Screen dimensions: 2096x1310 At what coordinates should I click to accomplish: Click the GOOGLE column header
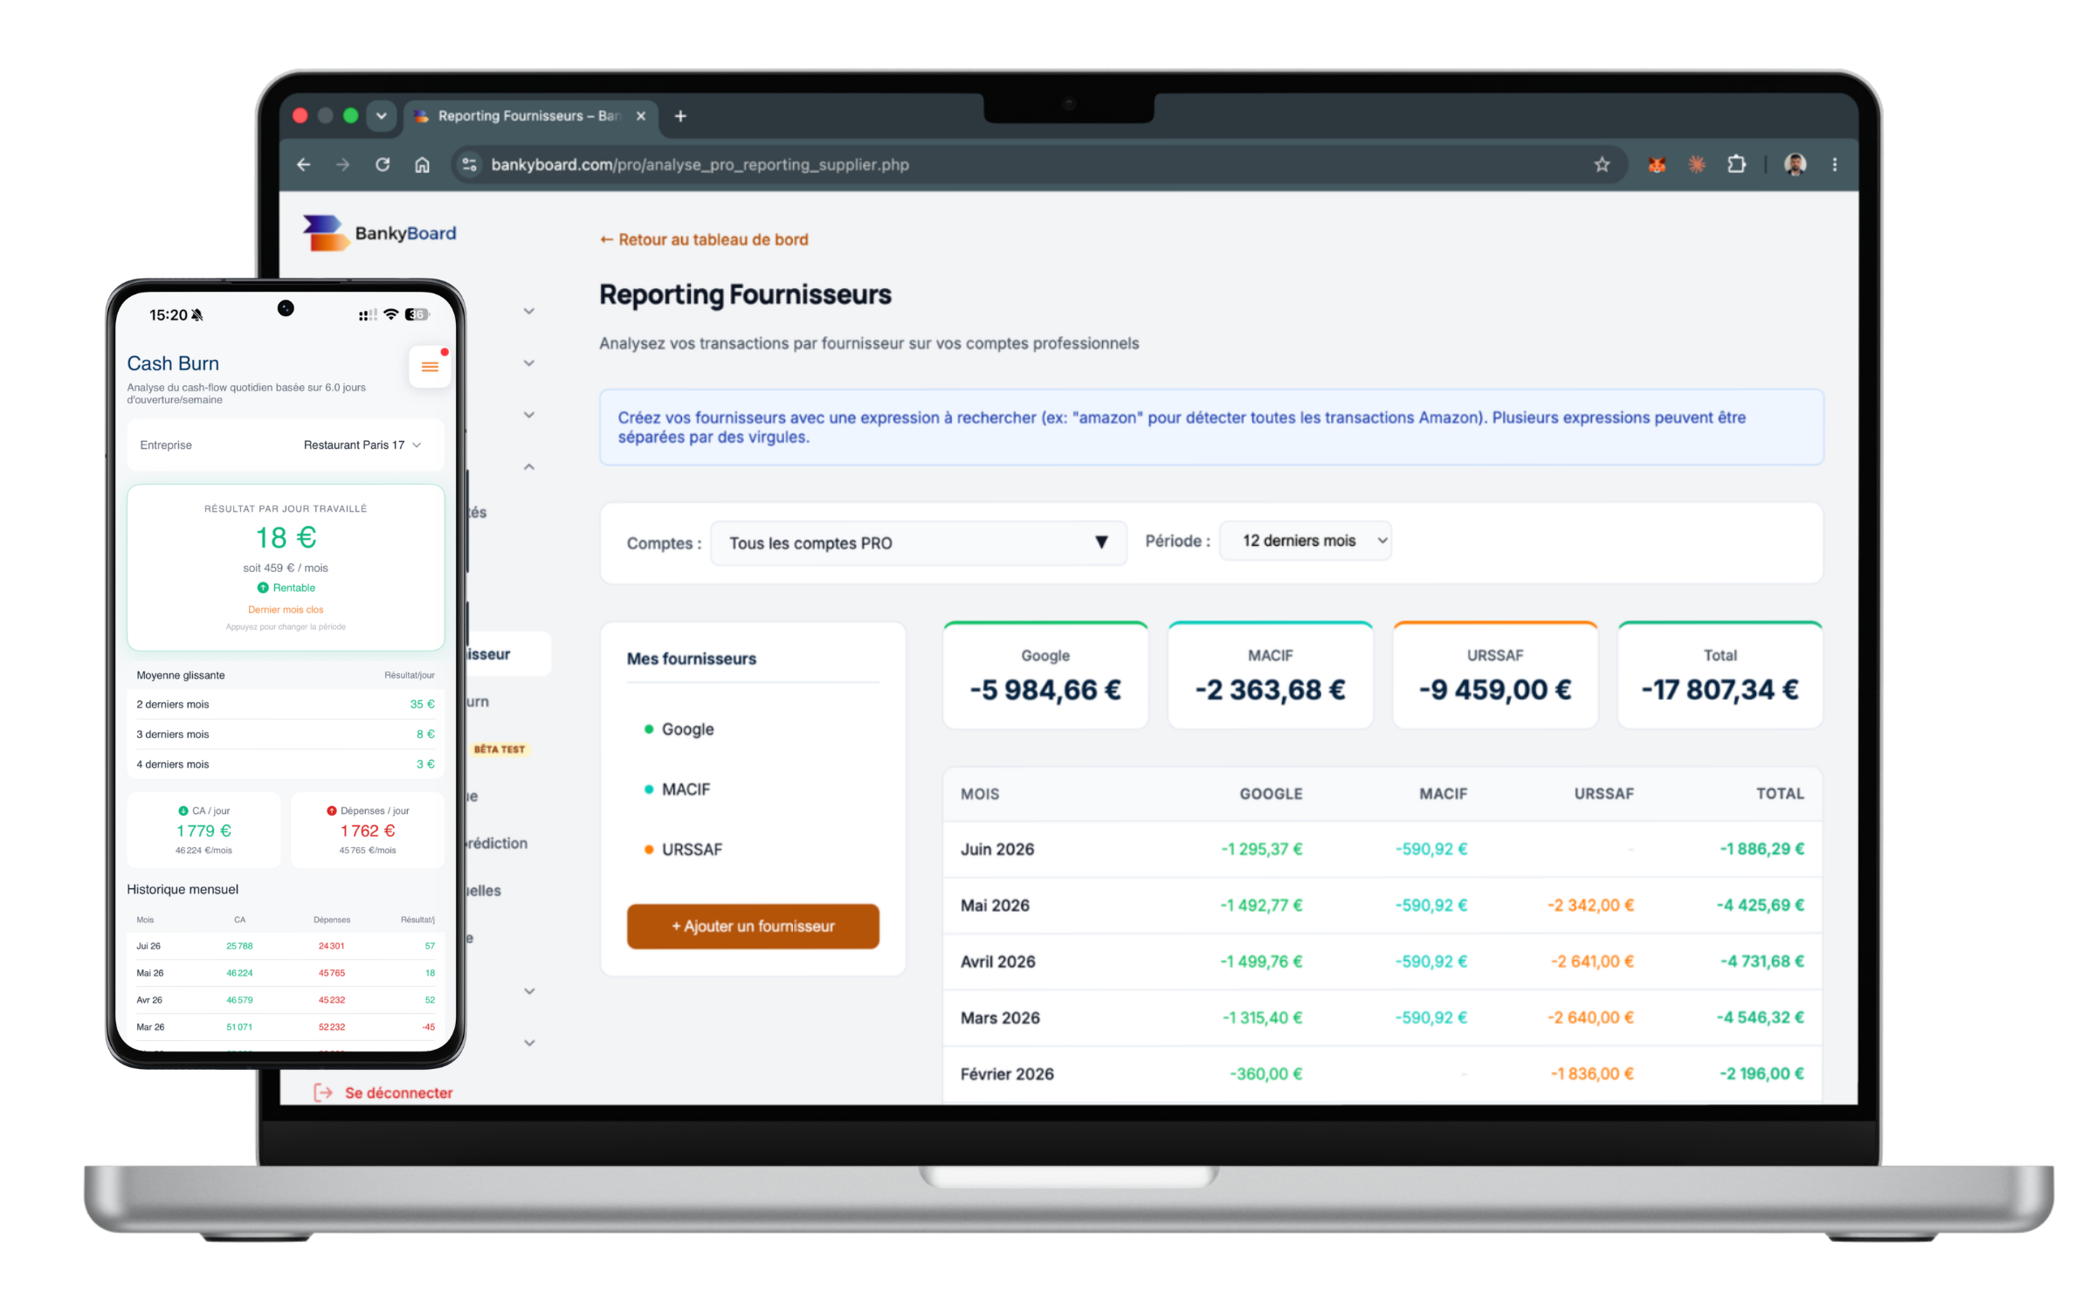[x=1271, y=794]
